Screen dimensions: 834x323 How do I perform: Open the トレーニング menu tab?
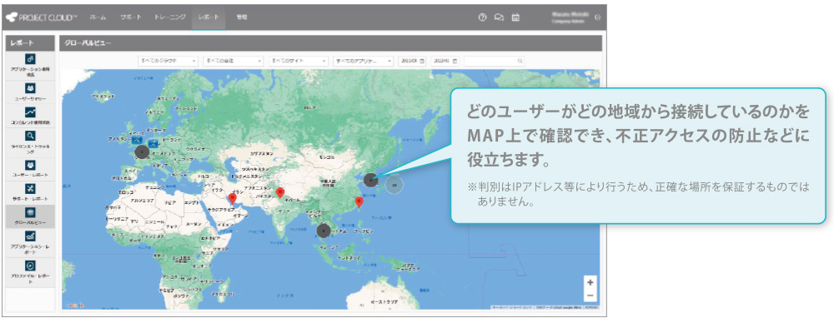click(x=170, y=17)
